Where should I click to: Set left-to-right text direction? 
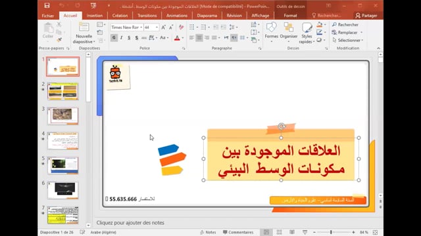click(226, 38)
